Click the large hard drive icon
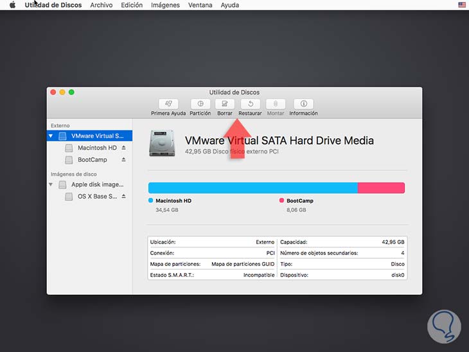This screenshot has height=352, width=469. [162, 143]
